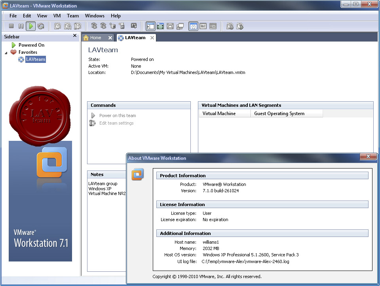Click the License Information section header
Screen dimensions: 380x286
pos(262,205)
